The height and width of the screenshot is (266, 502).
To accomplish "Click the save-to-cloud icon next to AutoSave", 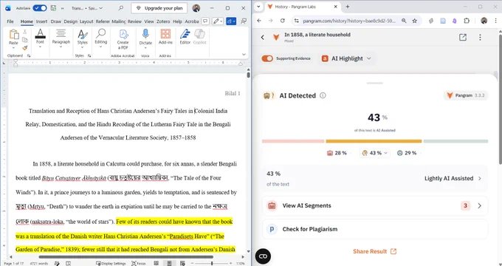I will tap(53, 8).
